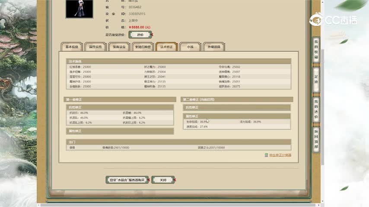Open the 转生修正计算器 calculator icon

click(267, 155)
